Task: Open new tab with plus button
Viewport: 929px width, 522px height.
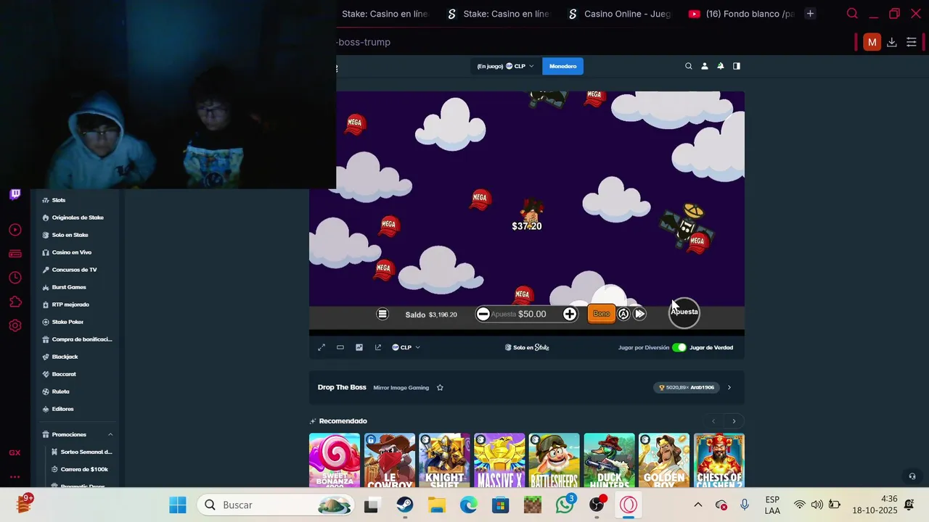Action: click(x=810, y=14)
